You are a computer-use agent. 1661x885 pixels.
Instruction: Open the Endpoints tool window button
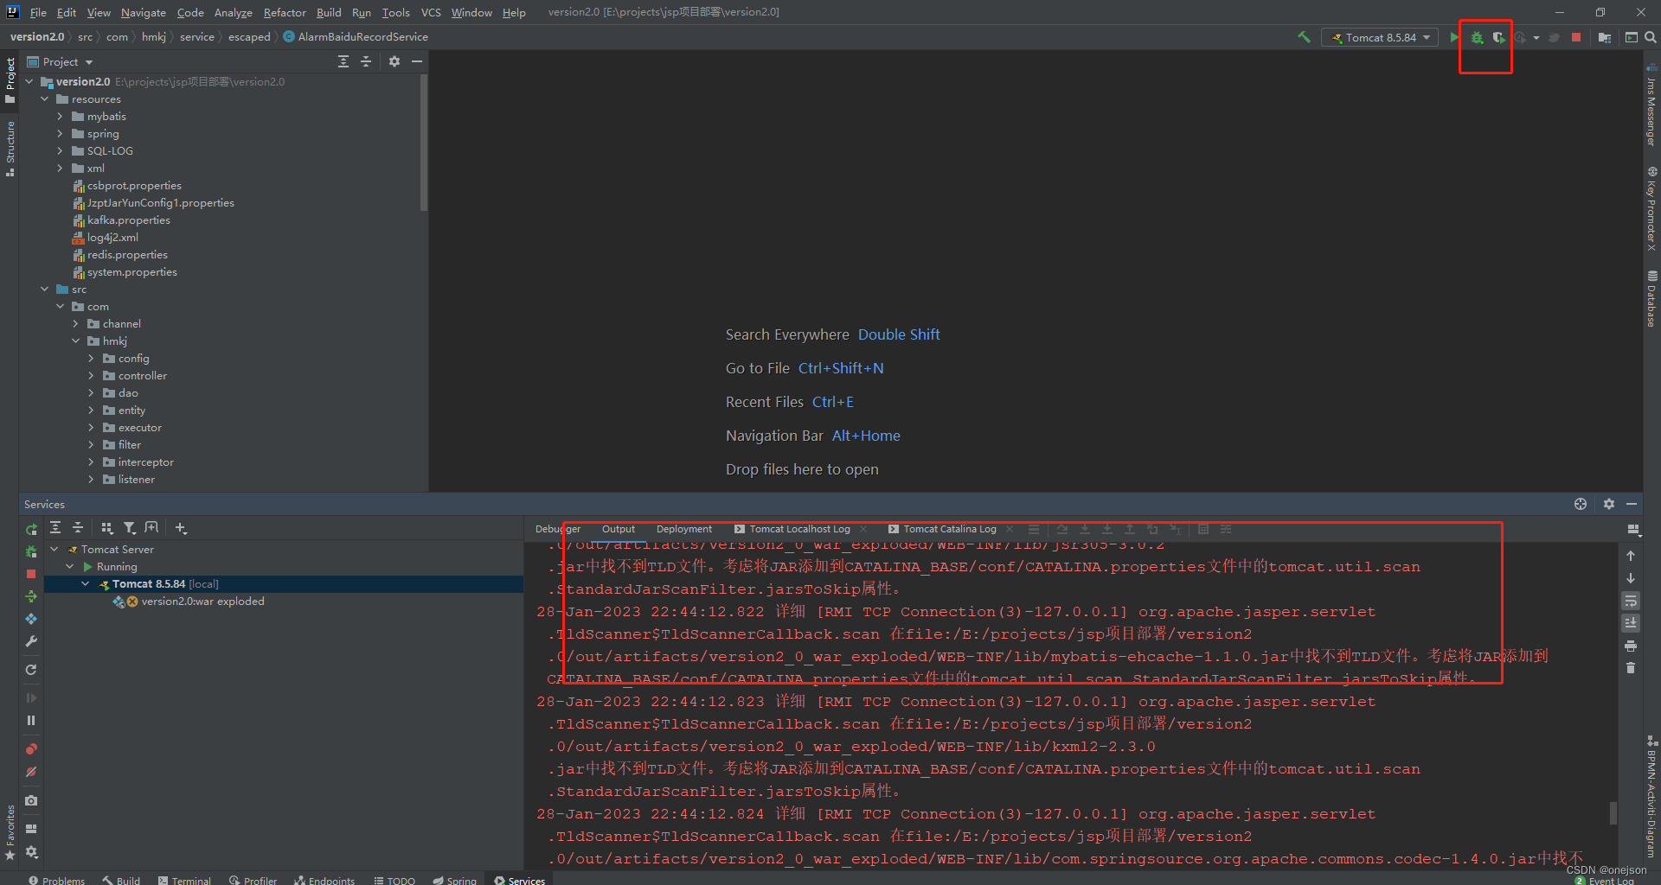point(324,880)
